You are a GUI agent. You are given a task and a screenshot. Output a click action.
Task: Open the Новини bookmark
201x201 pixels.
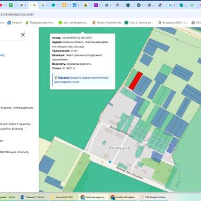pyautogui.click(x=15, y=23)
